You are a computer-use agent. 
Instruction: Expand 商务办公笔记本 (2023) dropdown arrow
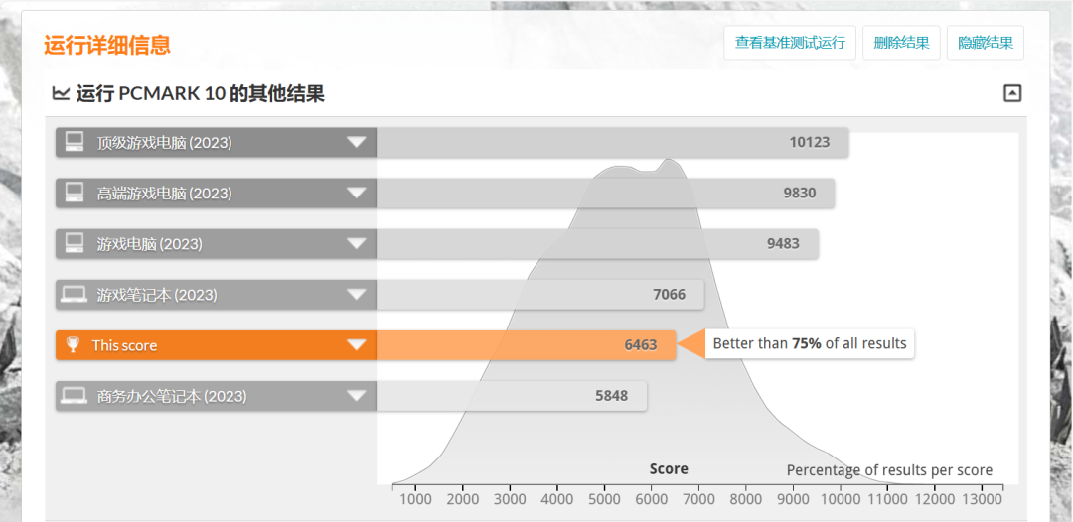click(x=357, y=396)
